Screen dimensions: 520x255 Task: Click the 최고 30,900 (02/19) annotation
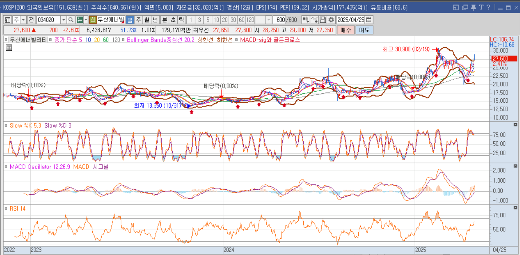[x=407, y=49]
